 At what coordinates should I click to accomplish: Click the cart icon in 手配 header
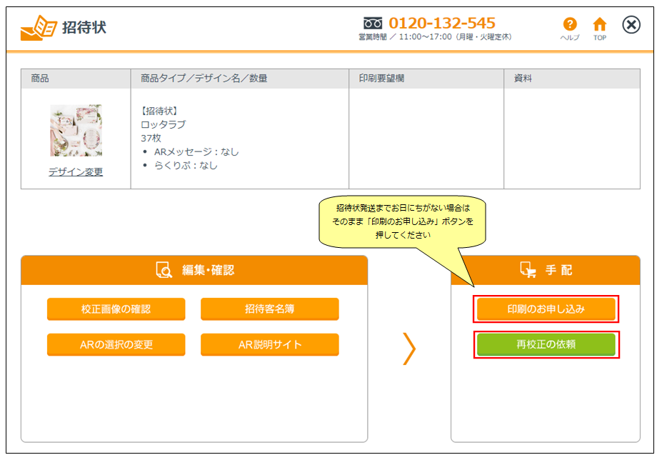(528, 270)
